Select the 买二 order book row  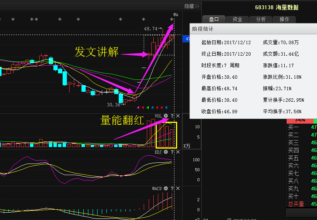(302, 135)
